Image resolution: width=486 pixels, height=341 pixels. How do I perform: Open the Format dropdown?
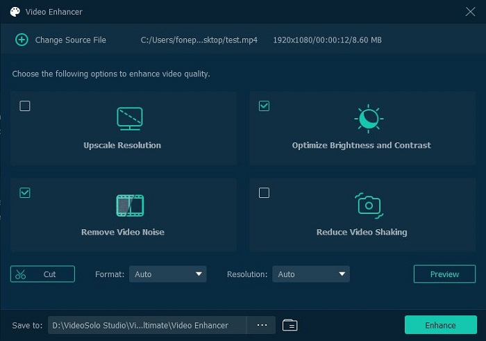point(168,274)
